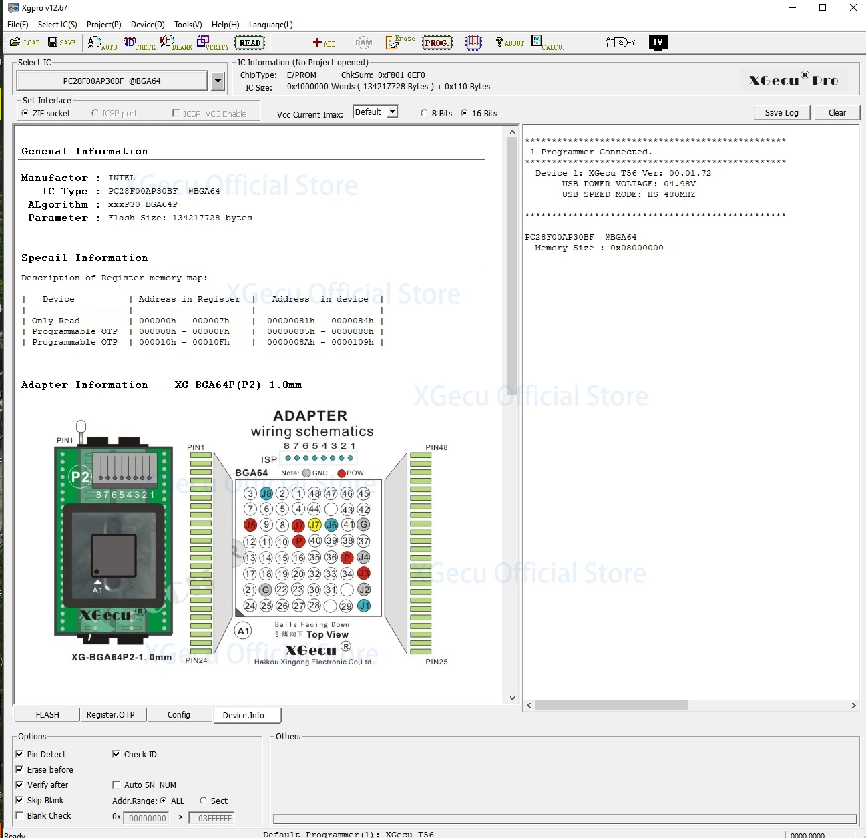Click the XGecu Pro logo
866x838 pixels.
click(x=793, y=80)
